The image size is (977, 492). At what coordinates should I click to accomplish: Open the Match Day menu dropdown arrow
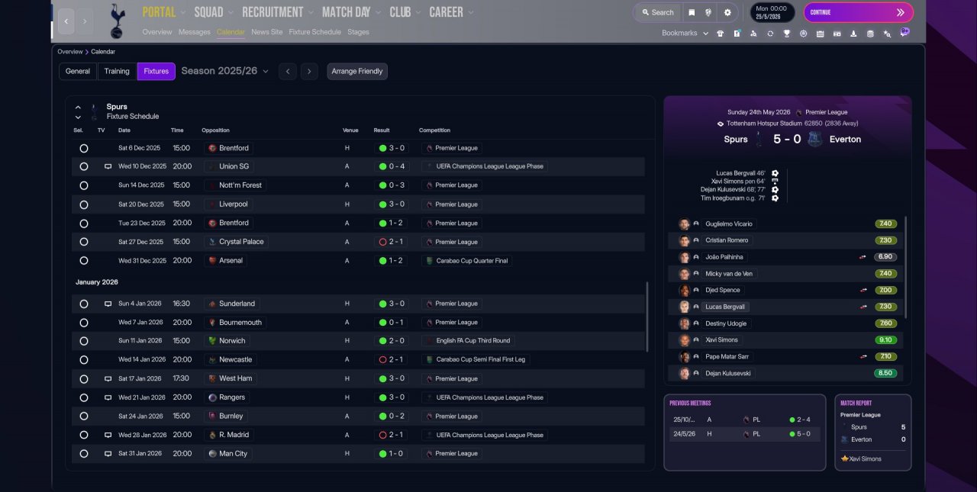[377, 12]
